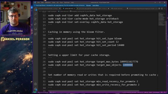Click the selected value 1000000
Viewport: 168px width, 94px height.
(128, 65)
